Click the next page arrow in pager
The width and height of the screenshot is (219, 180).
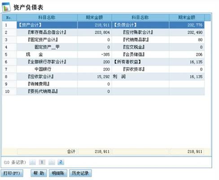point(52,162)
